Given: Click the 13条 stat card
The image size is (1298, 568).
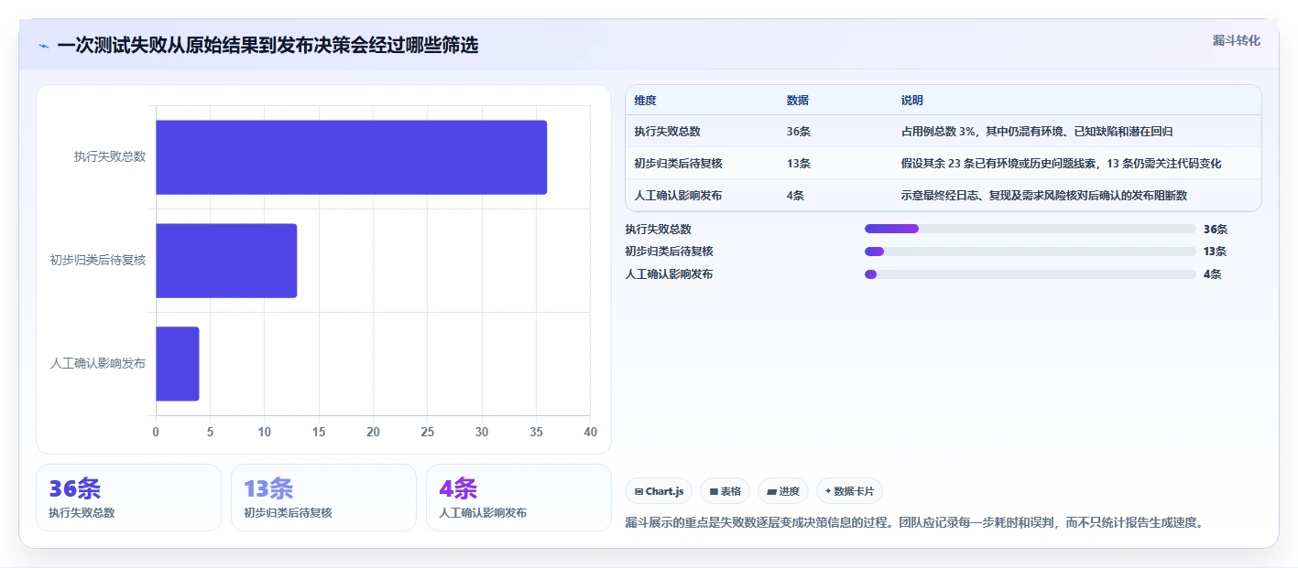Looking at the screenshot, I should 323,498.
